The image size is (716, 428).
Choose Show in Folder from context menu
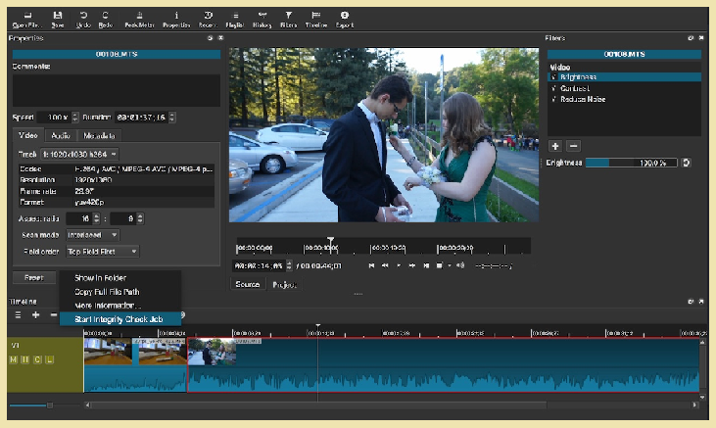click(x=120, y=278)
